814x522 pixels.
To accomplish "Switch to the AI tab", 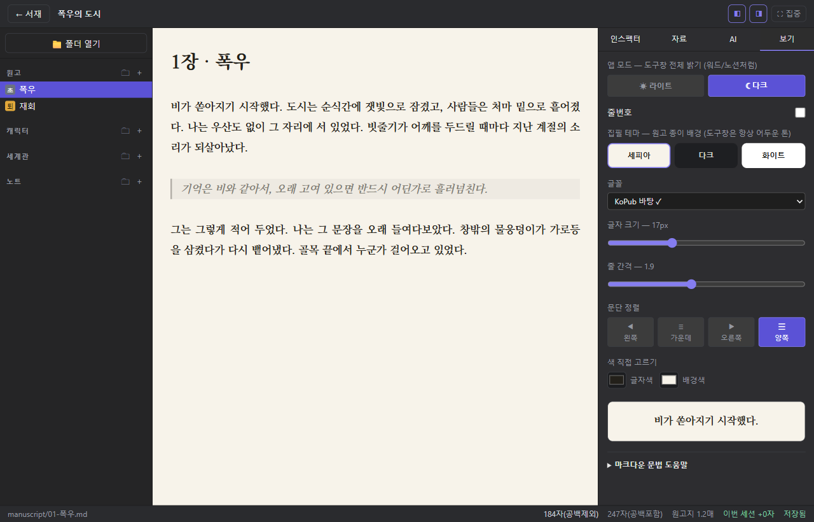I will click(x=733, y=39).
